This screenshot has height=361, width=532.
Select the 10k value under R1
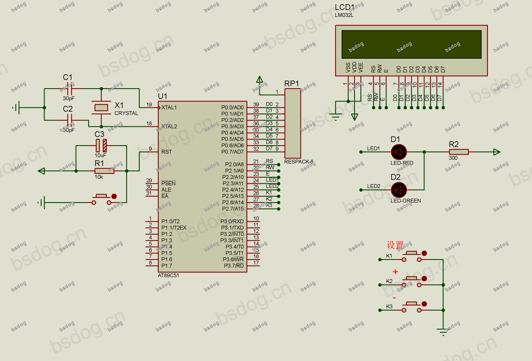pyautogui.click(x=99, y=177)
